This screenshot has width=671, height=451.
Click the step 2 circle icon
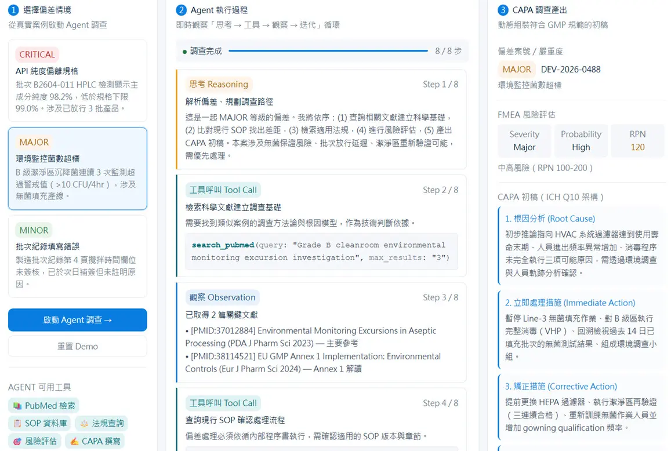[181, 10]
